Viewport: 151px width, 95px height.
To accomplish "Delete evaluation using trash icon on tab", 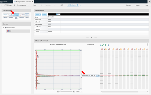I will [x=77, y=5].
